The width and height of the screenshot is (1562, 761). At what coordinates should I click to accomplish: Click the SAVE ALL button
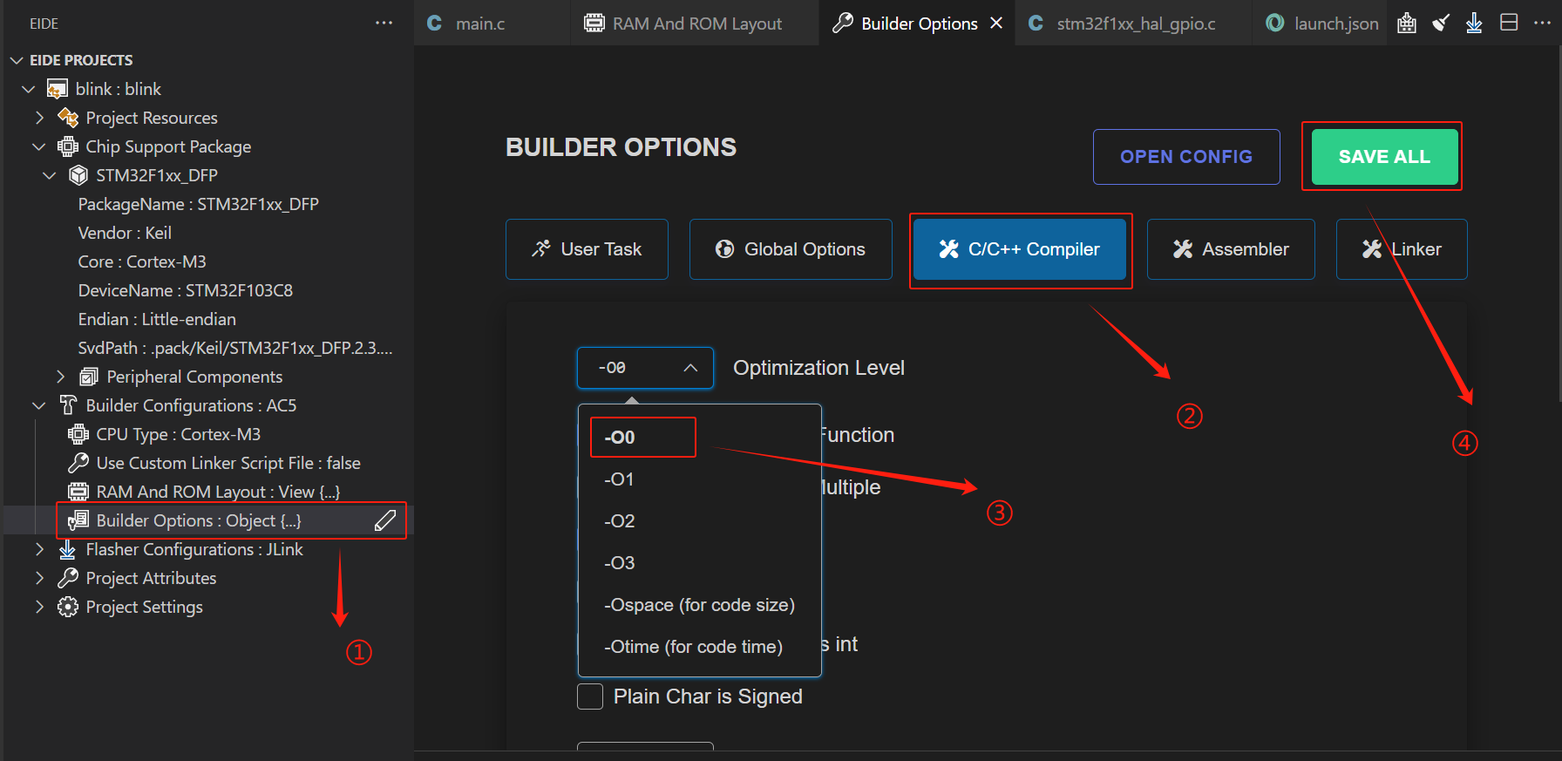point(1384,157)
